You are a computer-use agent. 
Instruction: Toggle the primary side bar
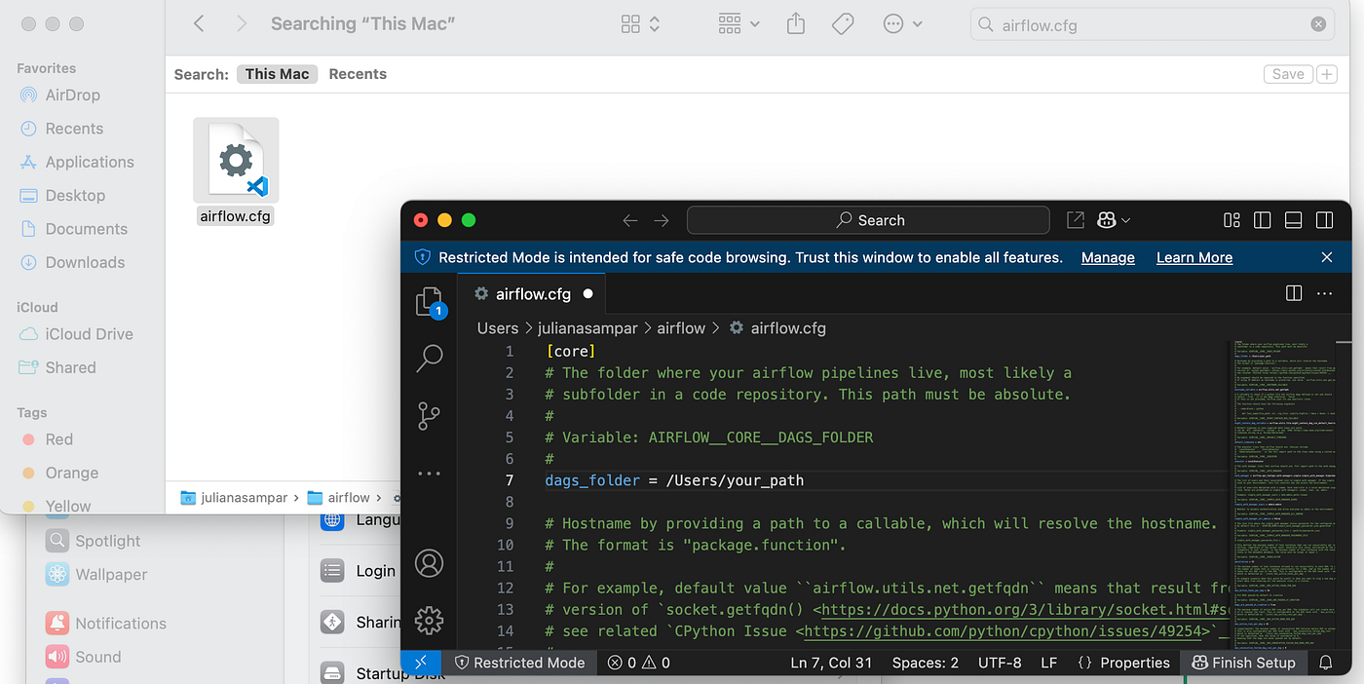tap(1263, 220)
